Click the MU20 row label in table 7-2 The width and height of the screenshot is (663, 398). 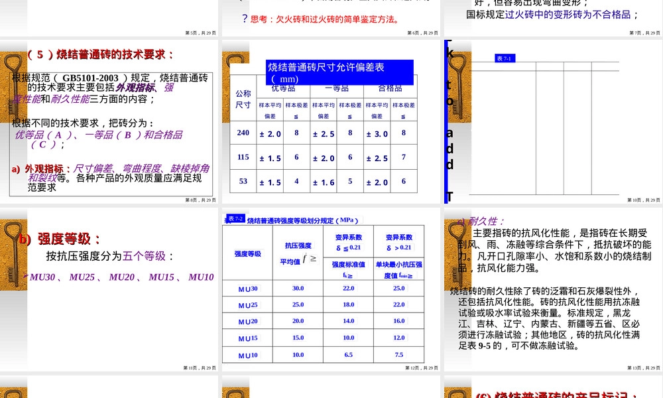pos(248,322)
